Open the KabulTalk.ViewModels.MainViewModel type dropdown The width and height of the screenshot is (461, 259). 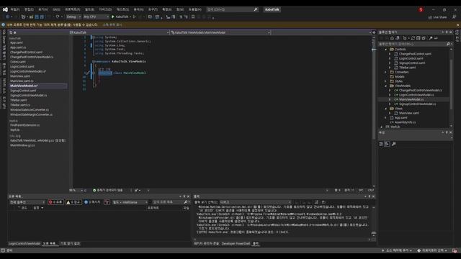point(220,32)
